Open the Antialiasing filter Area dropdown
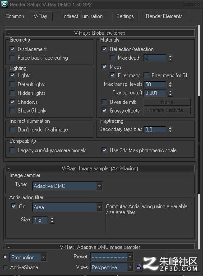Image resolution: width=203 pixels, height=276 pixels. point(67,207)
